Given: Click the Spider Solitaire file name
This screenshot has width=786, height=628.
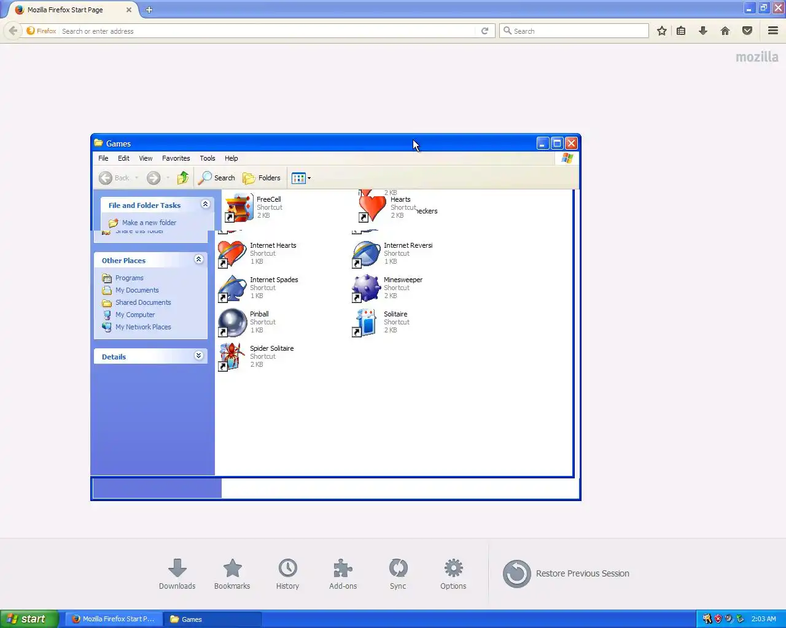Looking at the screenshot, I should (272, 348).
